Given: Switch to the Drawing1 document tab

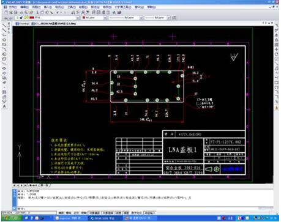Looking at the screenshot, I should (23, 24).
